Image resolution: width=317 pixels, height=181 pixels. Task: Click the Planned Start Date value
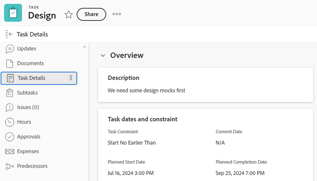click(x=131, y=173)
